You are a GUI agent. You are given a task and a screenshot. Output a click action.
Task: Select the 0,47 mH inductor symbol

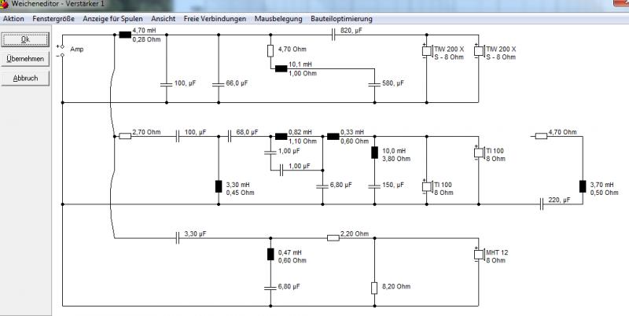click(x=270, y=254)
